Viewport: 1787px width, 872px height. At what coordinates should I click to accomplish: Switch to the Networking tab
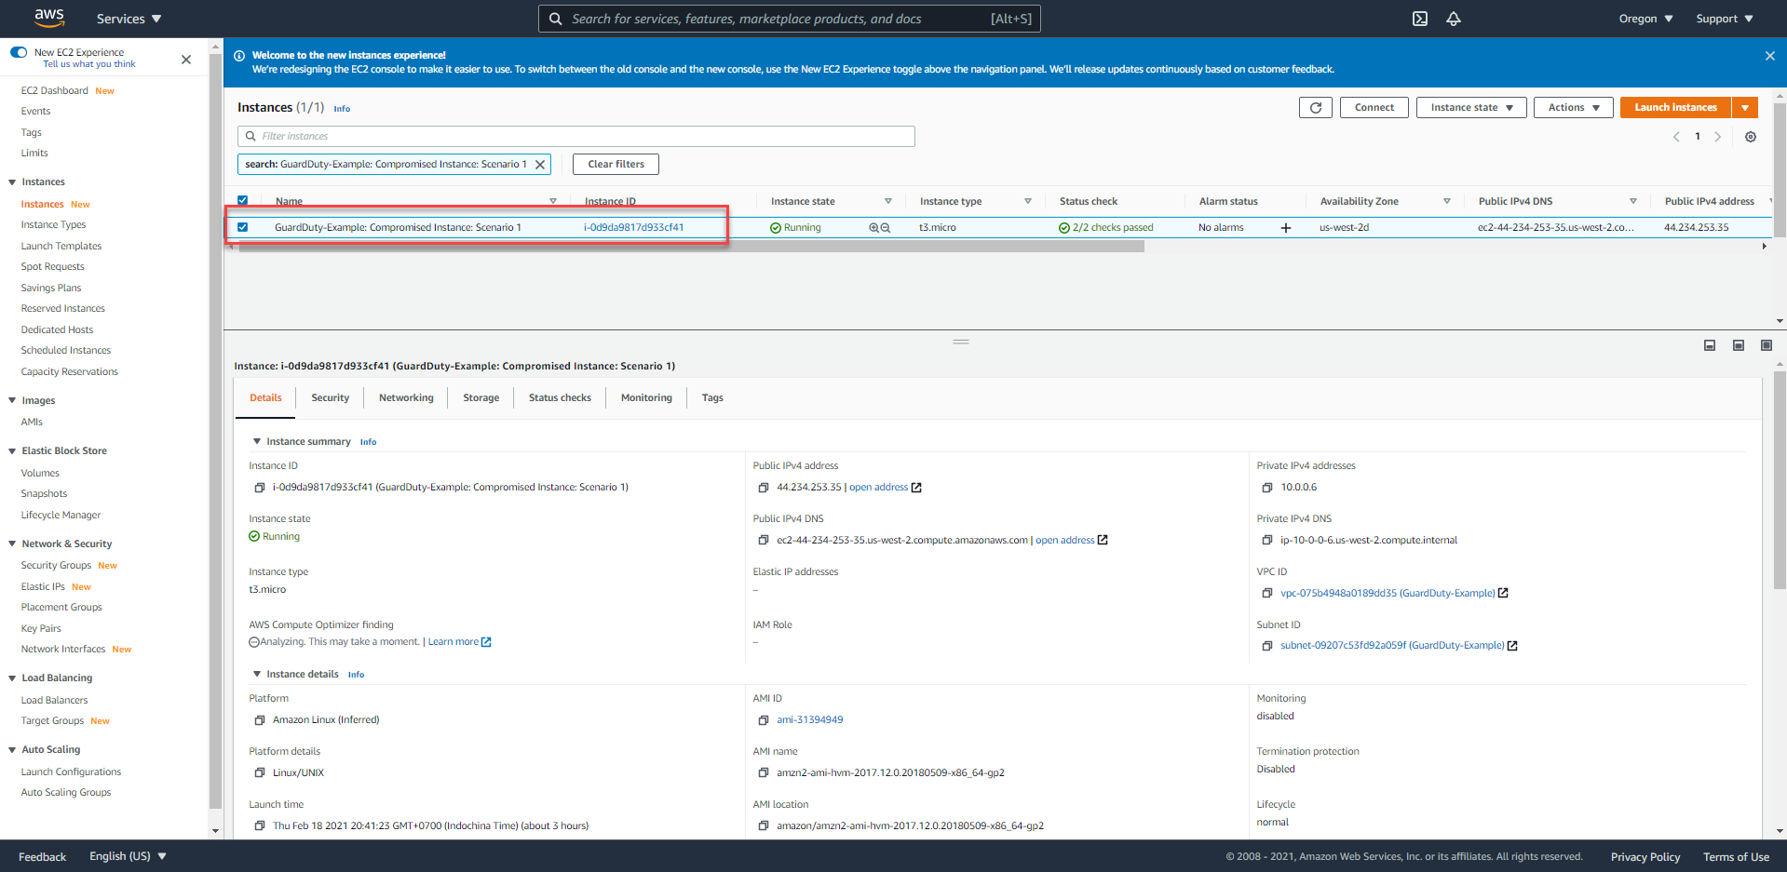(406, 398)
